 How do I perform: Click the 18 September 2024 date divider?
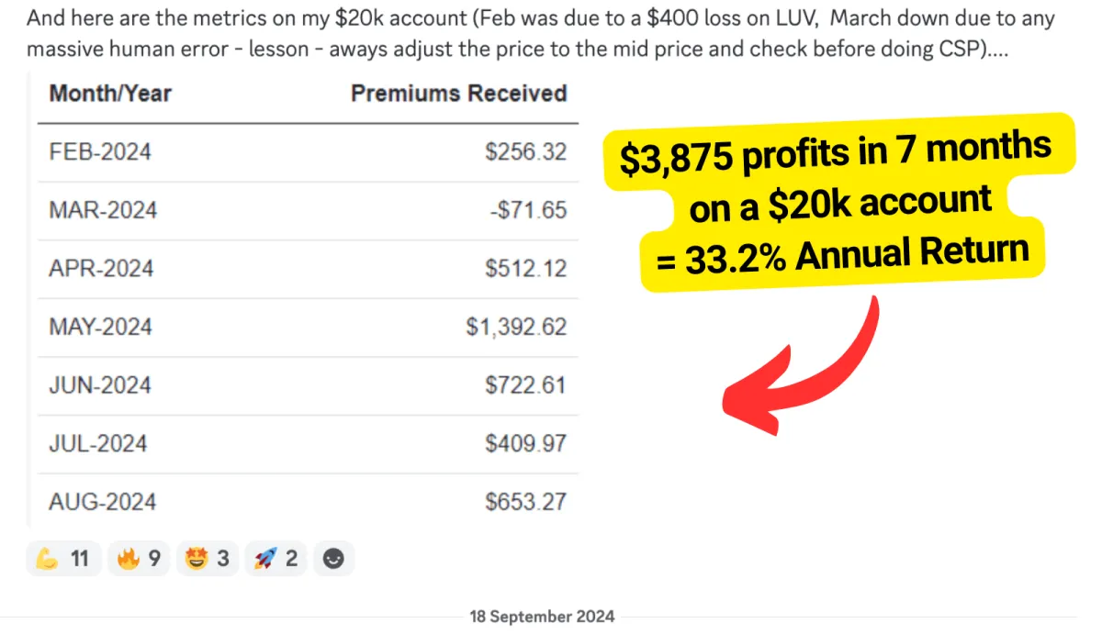pos(542,617)
